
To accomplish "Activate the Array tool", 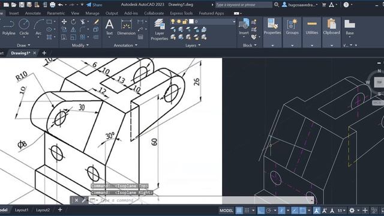I will 83,37.
